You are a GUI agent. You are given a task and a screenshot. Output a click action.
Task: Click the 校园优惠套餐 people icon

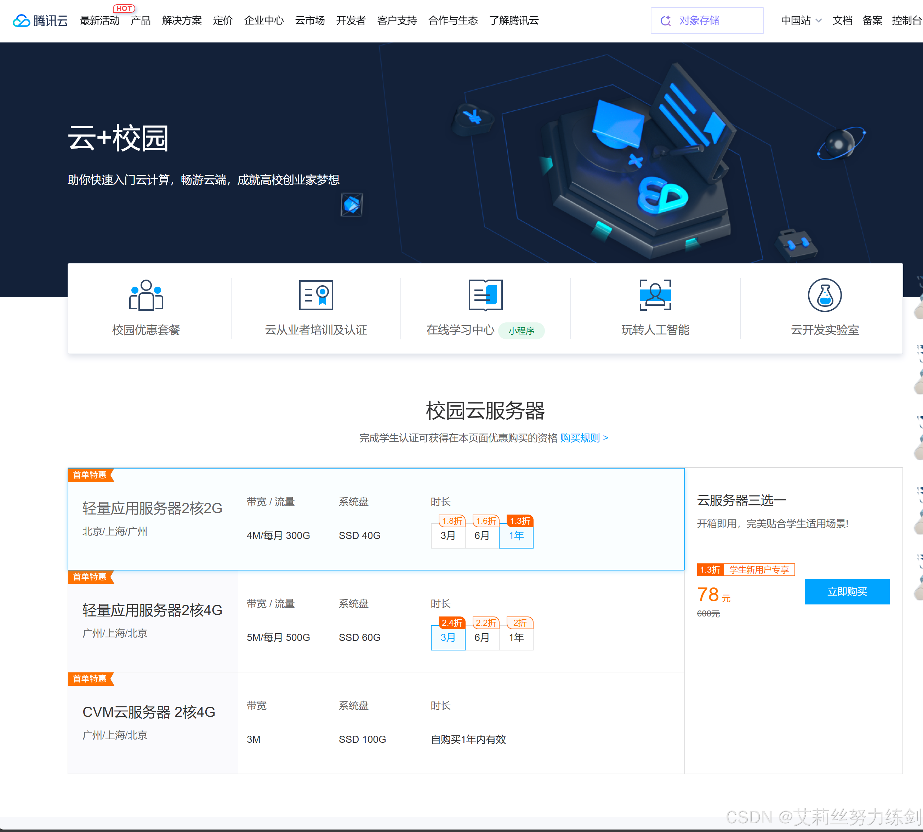[x=146, y=295]
